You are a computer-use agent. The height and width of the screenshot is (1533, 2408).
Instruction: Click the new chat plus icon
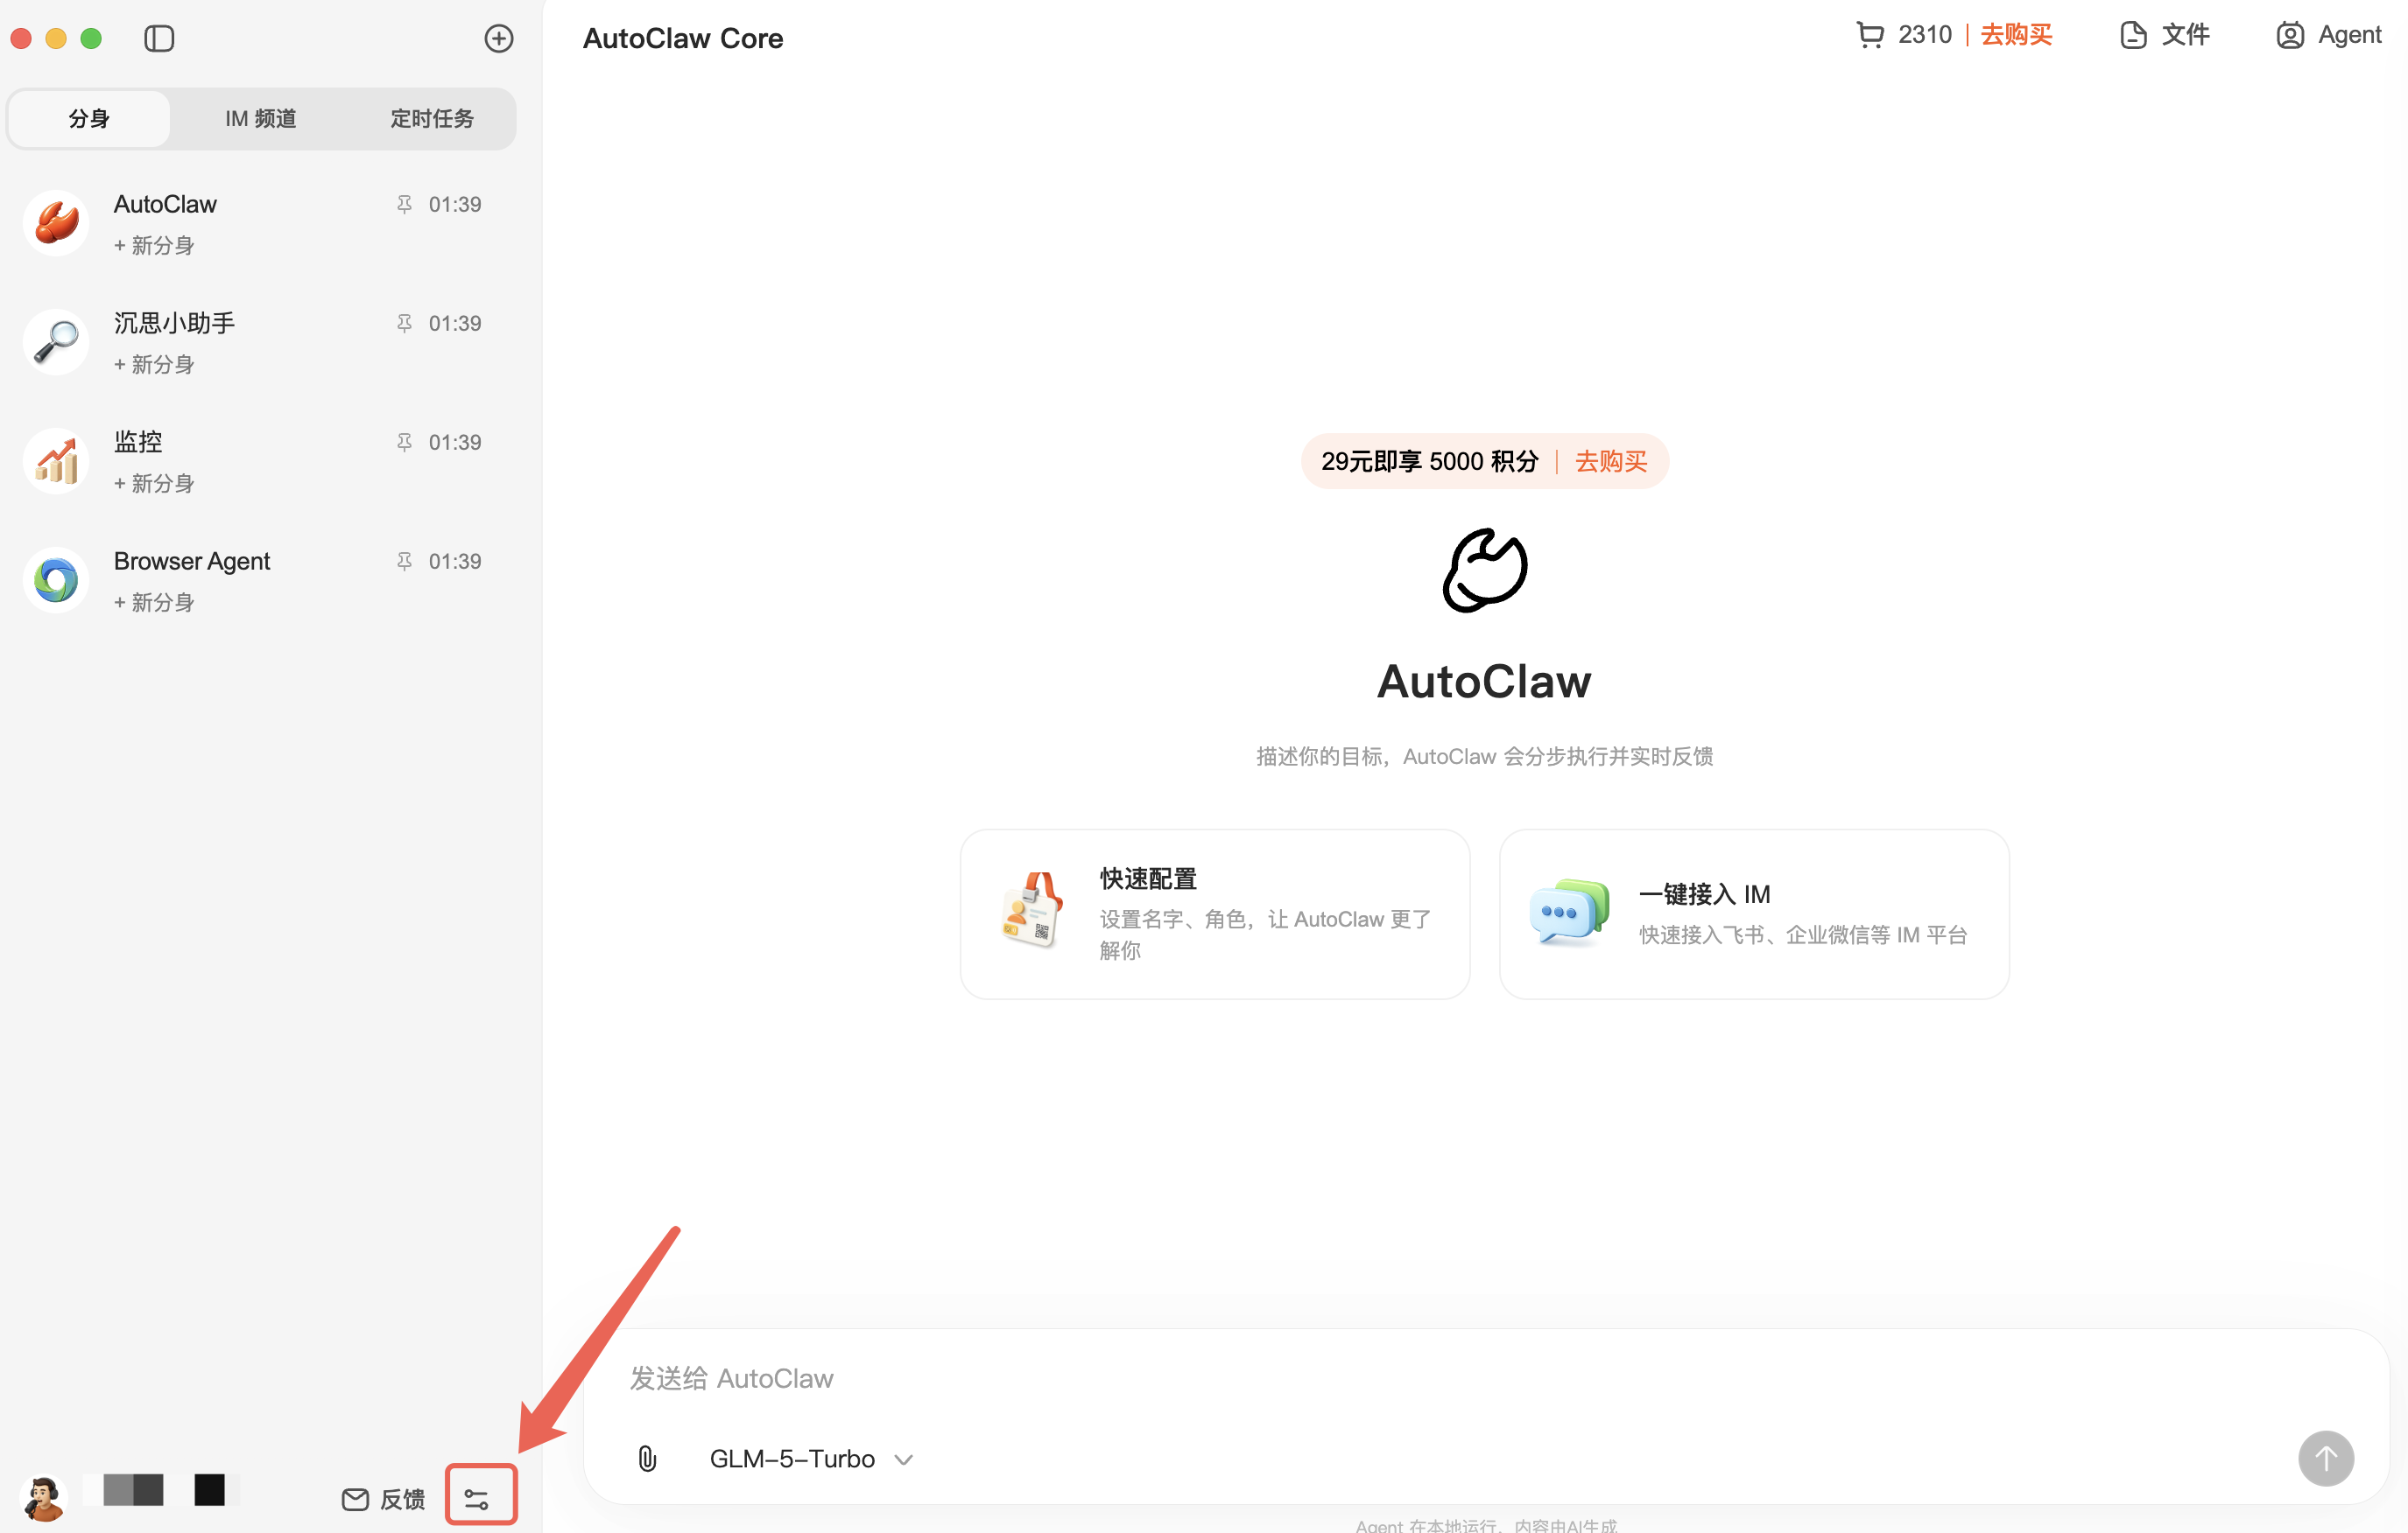[x=498, y=38]
